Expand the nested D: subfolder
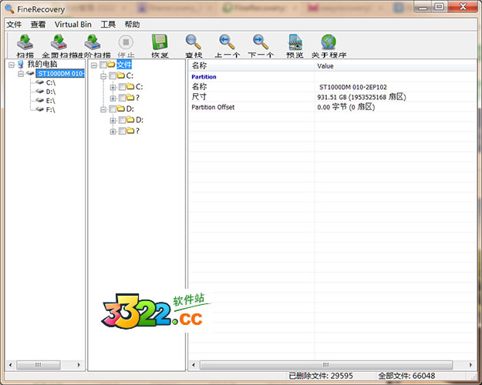The width and height of the screenshot is (482, 385). click(x=113, y=120)
